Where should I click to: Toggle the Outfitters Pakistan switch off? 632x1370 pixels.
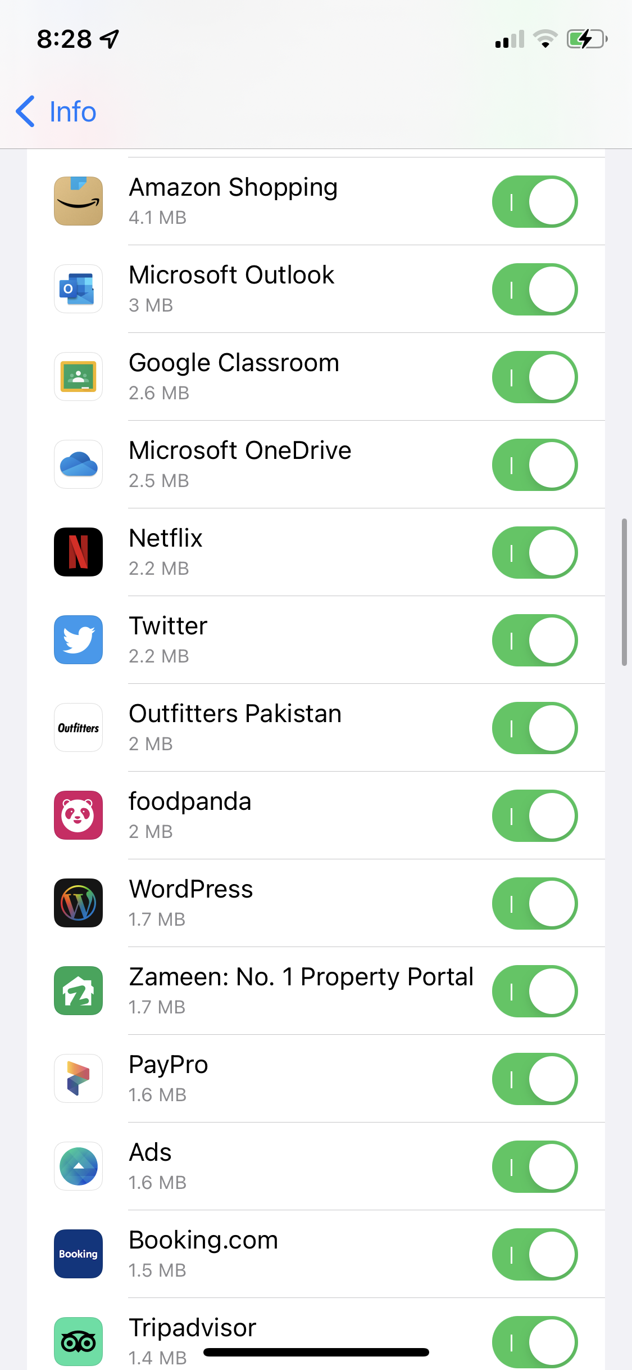tap(535, 728)
